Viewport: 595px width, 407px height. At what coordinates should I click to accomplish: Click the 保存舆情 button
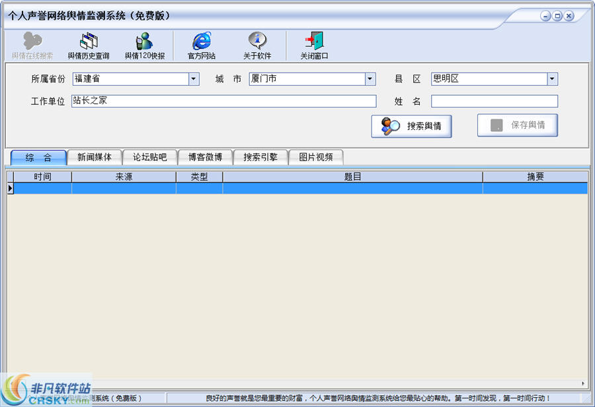pyautogui.click(x=518, y=125)
